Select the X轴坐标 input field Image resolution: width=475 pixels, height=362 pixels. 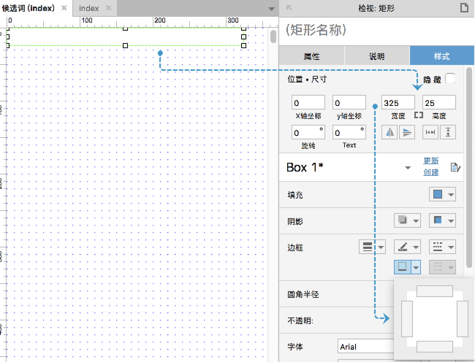(x=308, y=103)
